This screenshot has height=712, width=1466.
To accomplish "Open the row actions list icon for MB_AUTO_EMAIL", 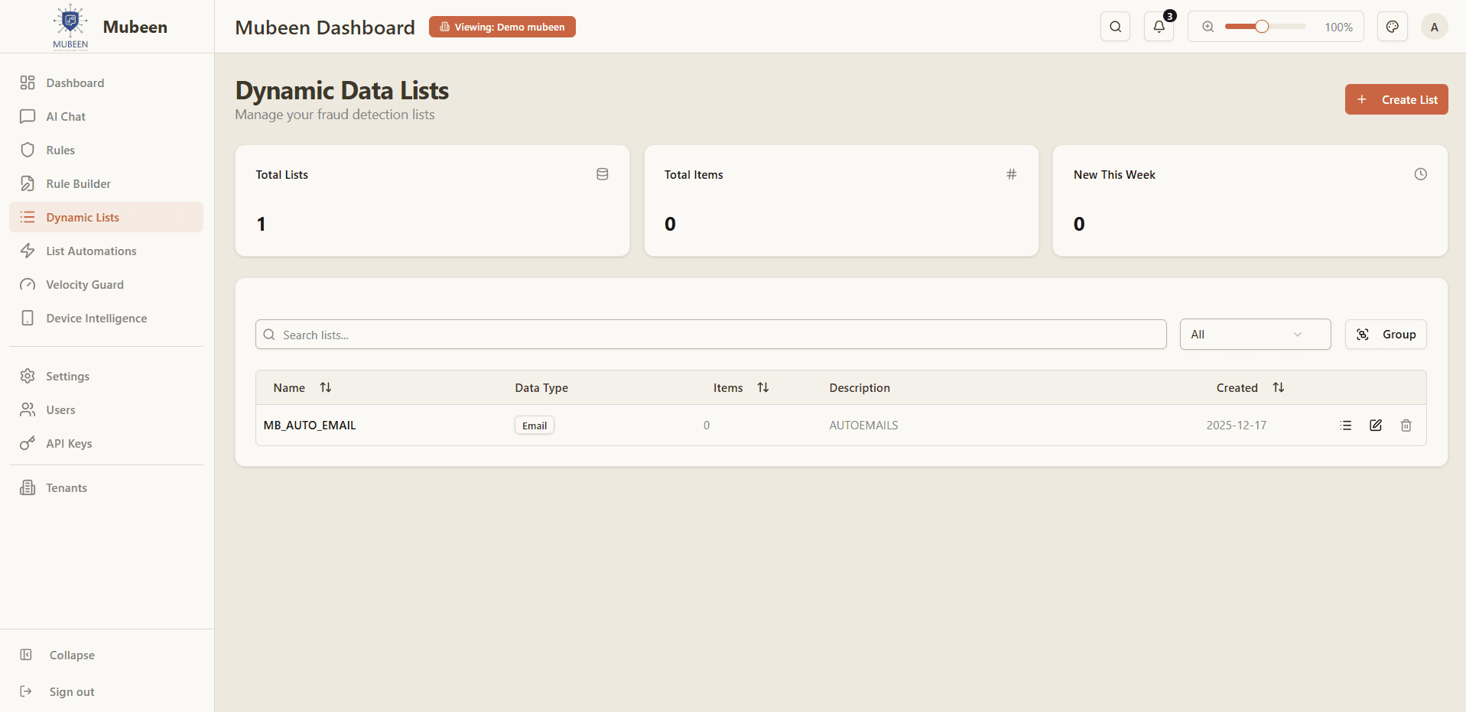I will click(1346, 425).
